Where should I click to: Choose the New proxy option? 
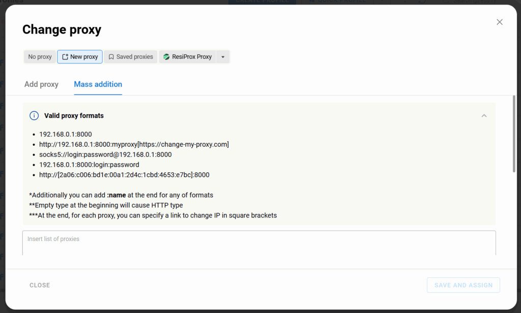(x=80, y=57)
